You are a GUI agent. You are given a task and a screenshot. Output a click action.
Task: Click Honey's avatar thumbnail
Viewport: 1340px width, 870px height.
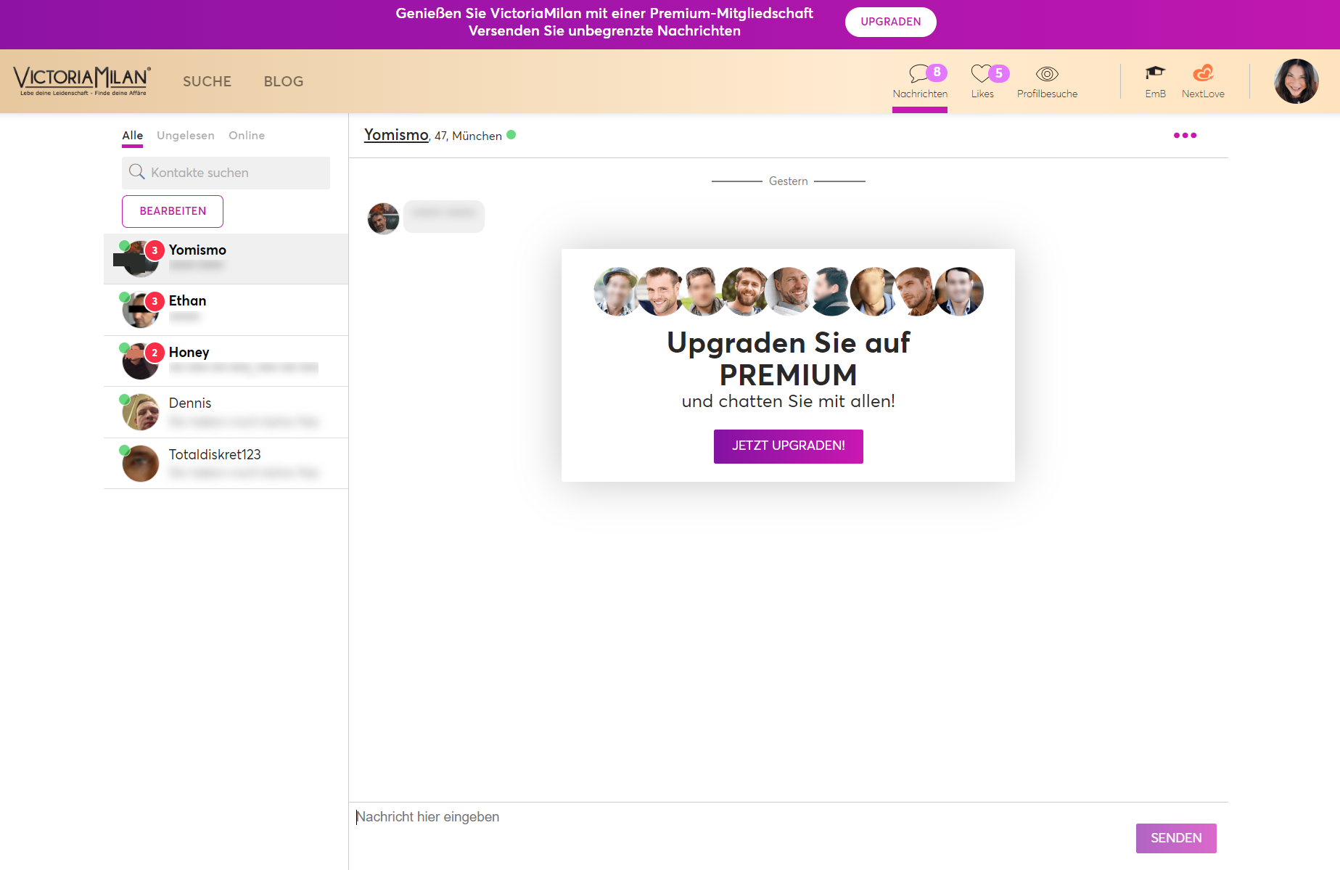coord(140,361)
